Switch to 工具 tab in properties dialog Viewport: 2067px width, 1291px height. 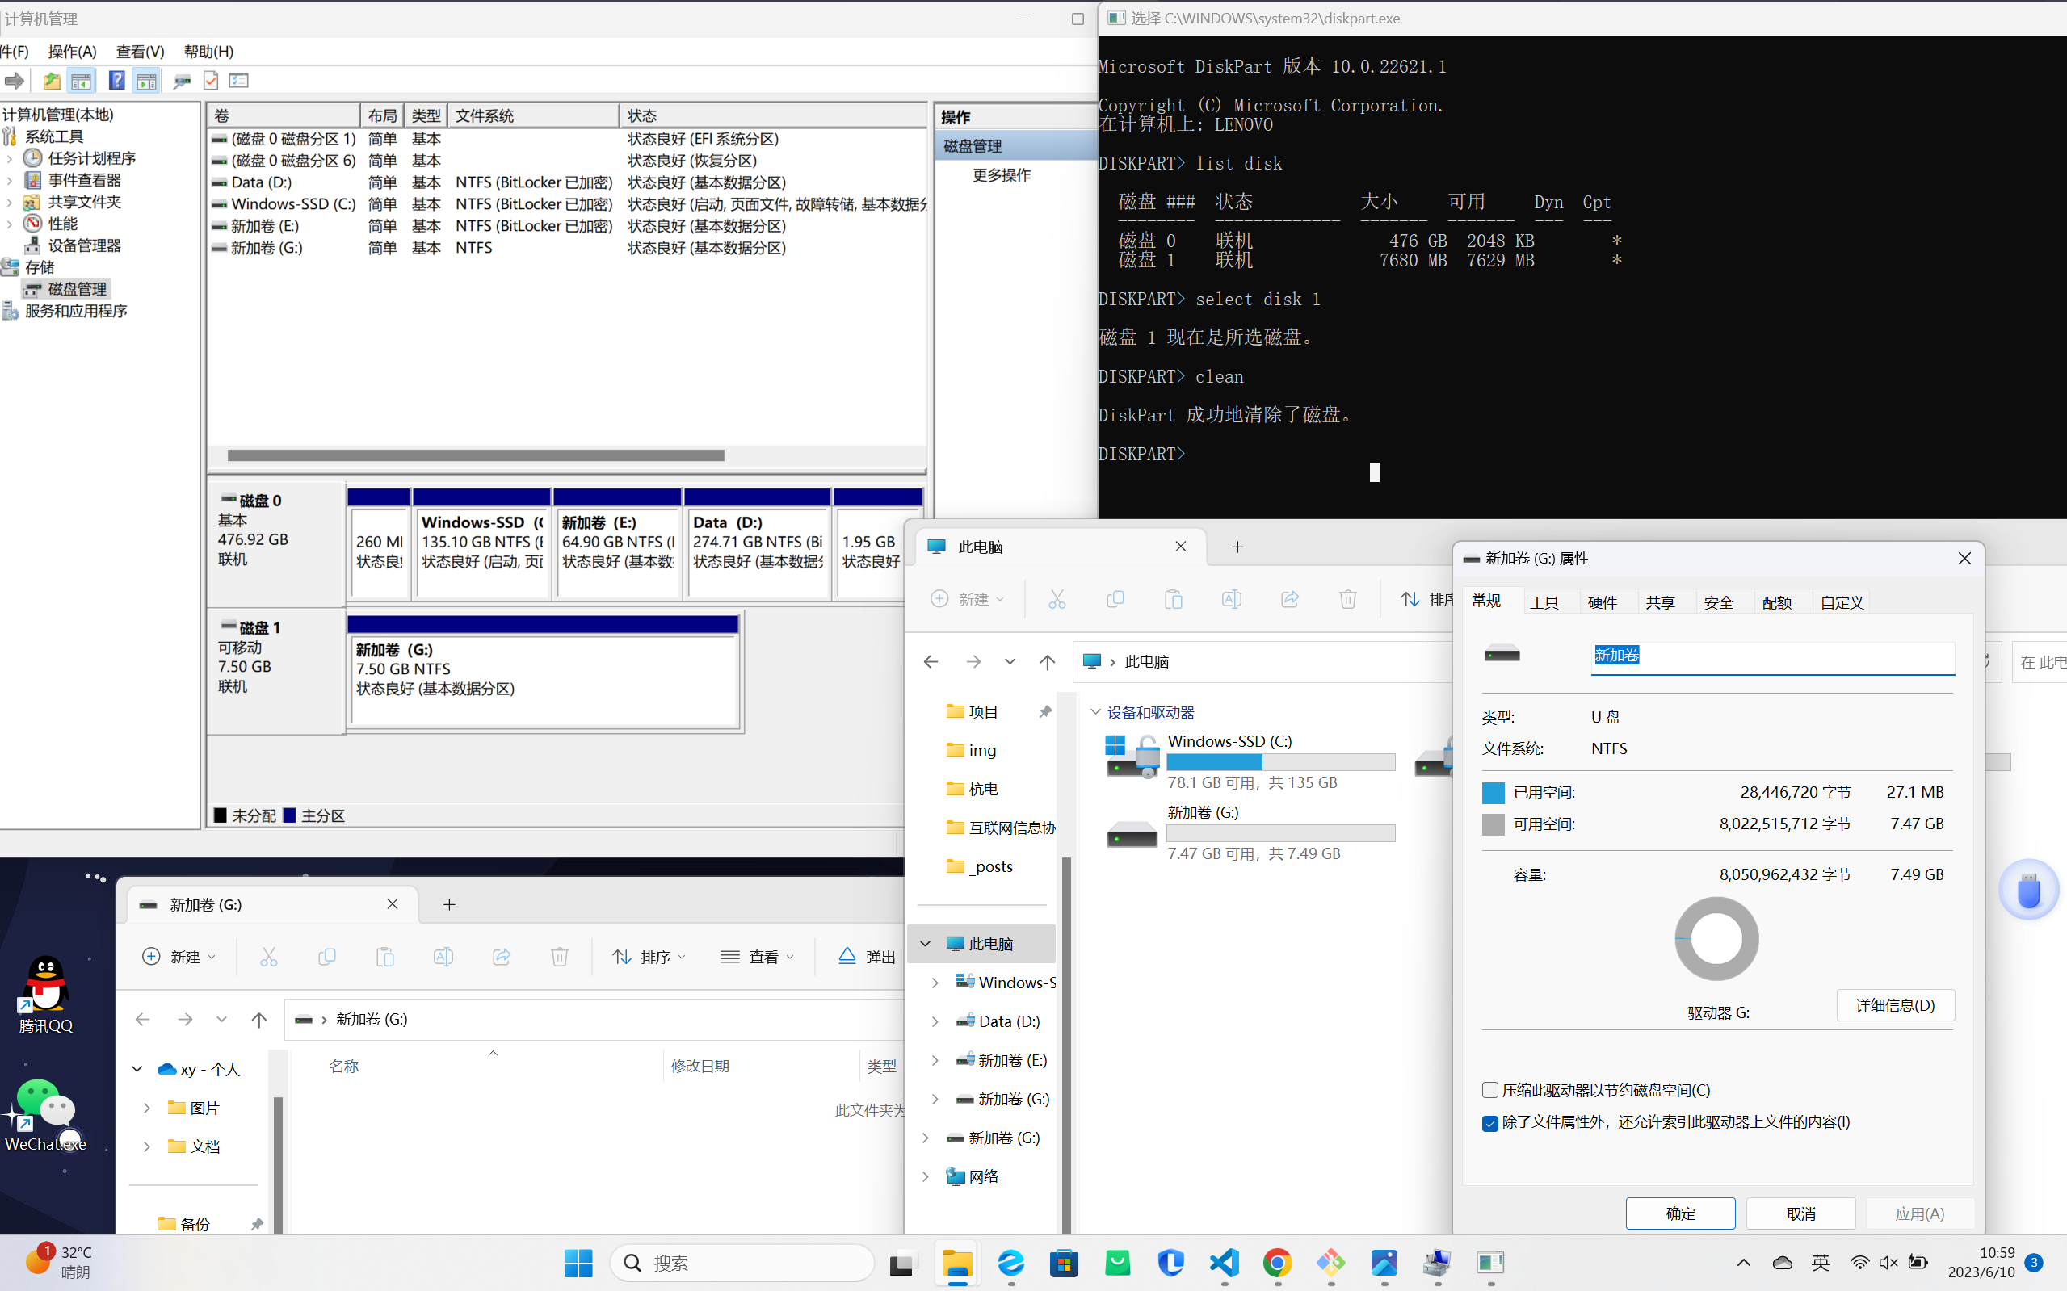1544,602
